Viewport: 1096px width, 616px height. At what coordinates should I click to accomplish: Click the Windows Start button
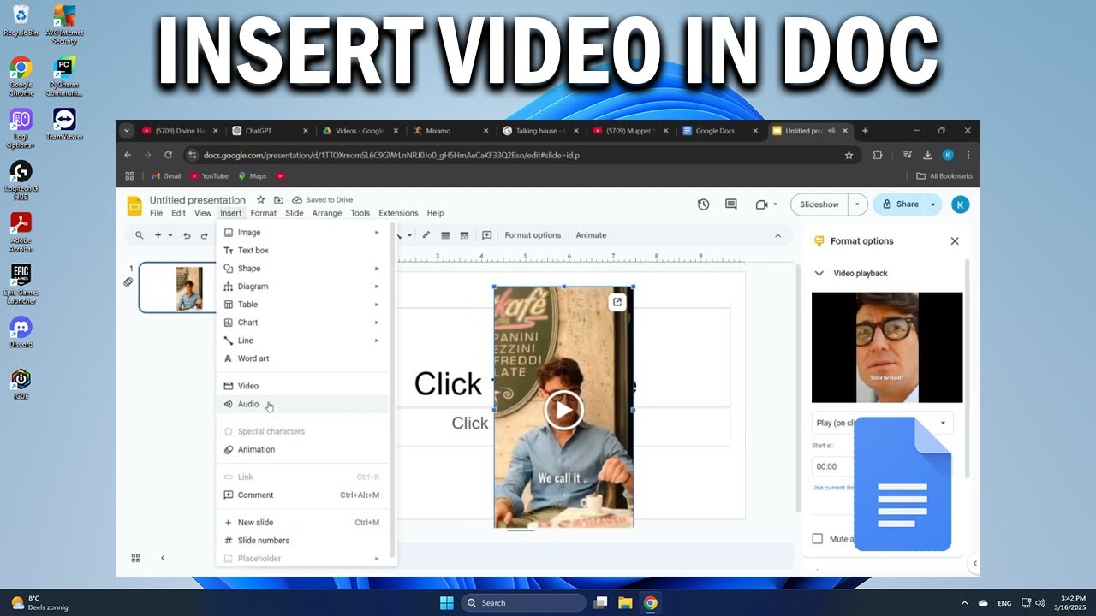tap(446, 603)
